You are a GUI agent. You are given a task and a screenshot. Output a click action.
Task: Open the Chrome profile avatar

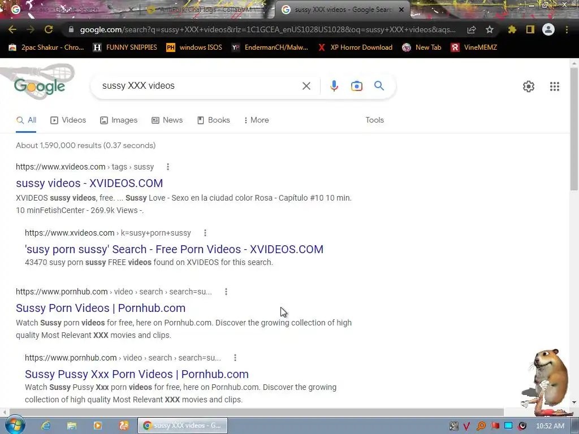(x=548, y=29)
